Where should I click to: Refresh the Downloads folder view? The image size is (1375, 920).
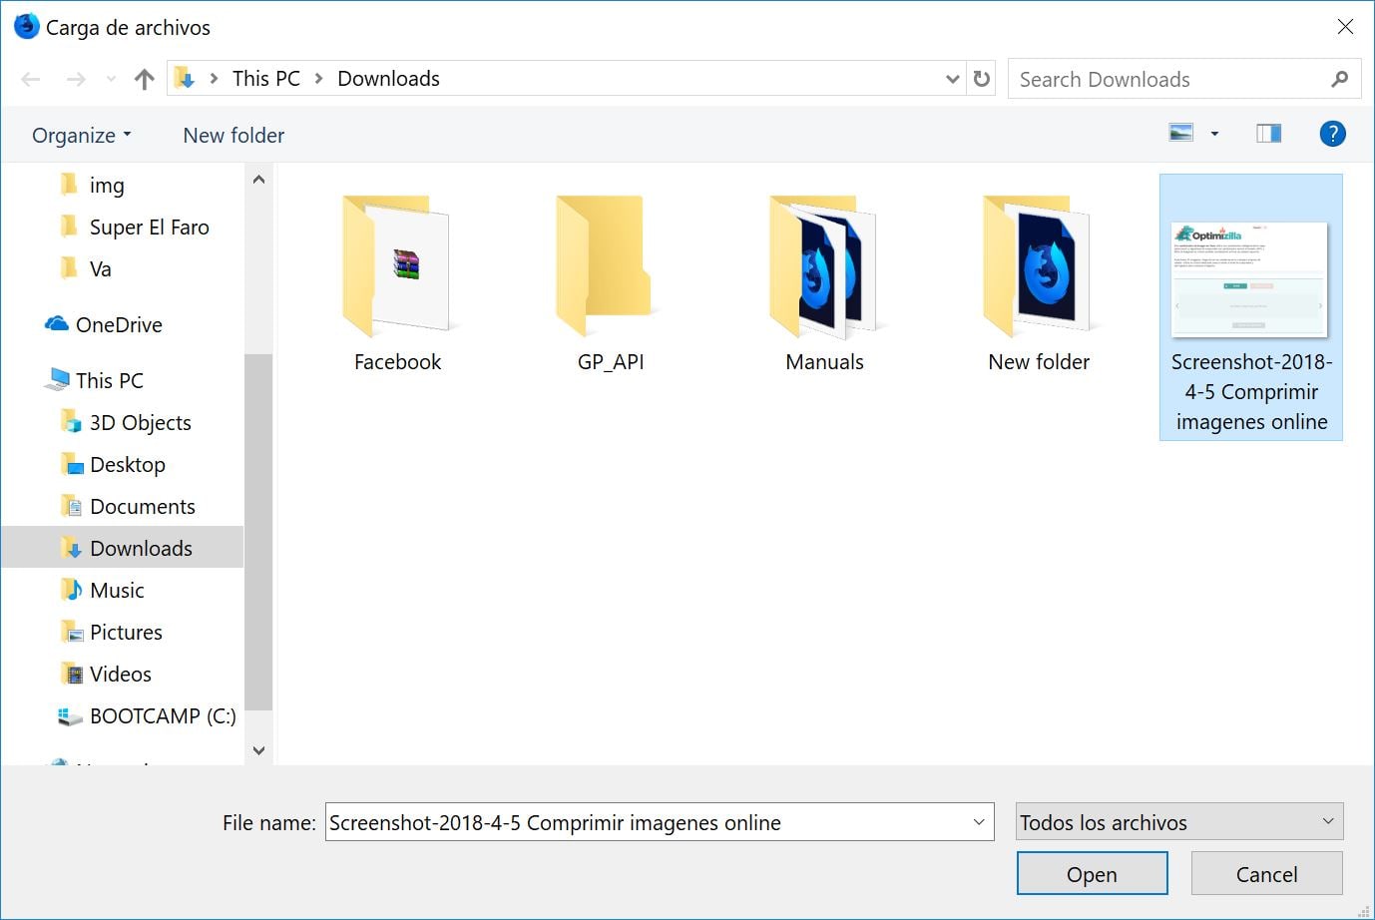(x=982, y=79)
